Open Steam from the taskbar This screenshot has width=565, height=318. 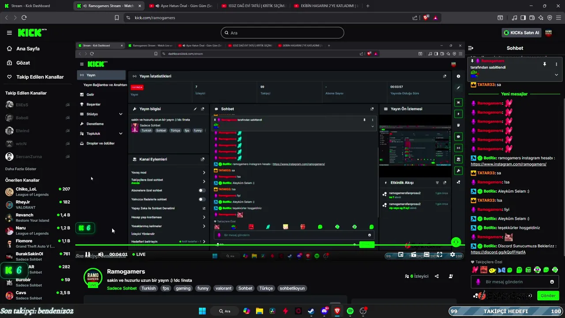coord(311,311)
